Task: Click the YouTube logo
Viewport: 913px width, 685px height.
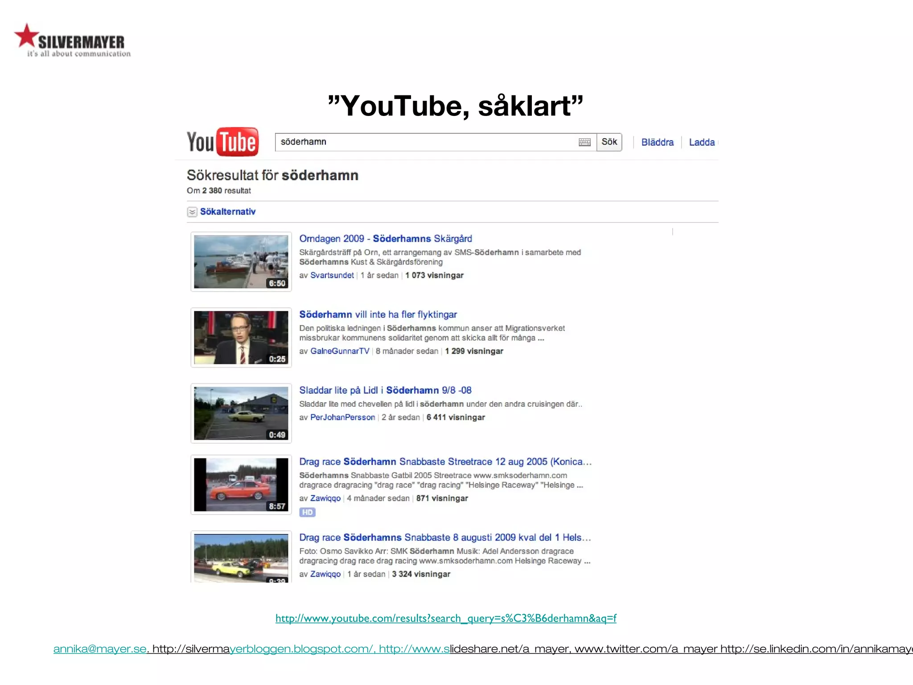Action: (x=222, y=142)
